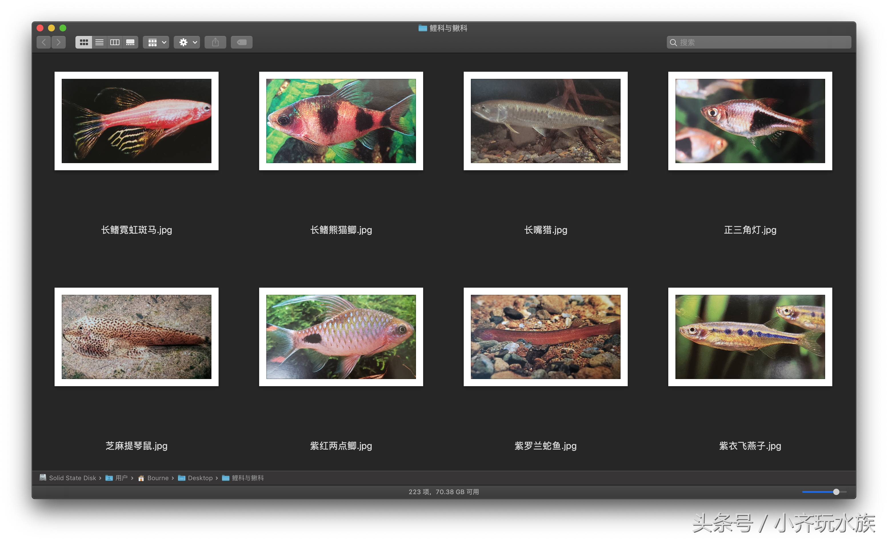Click the file name 紫红两点鲫.jpg
The width and height of the screenshot is (888, 541).
coord(341,446)
